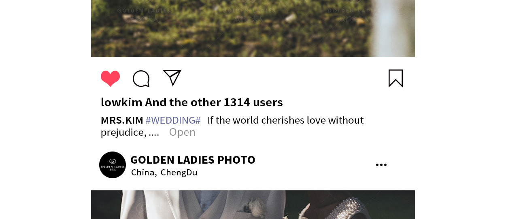Open bottom wedding suit photo
Image resolution: width=506 pixels, height=219 pixels.
(x=253, y=204)
